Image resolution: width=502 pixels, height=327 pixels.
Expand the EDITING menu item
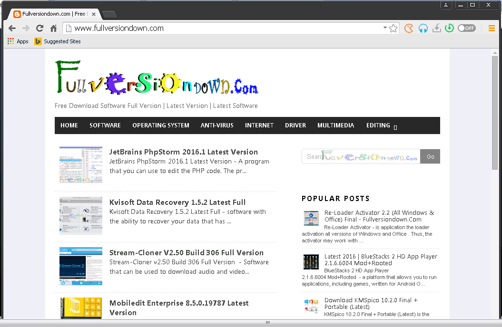click(381, 125)
